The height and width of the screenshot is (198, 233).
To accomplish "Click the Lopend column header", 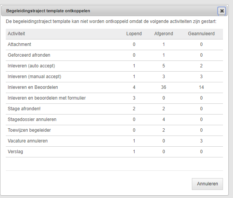I will pyautogui.click(x=134, y=34).
